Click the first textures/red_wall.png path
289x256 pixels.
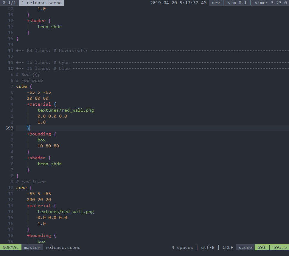tap(66, 110)
